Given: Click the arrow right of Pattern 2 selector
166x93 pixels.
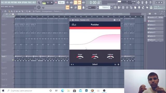Looking at the screenshot, I should click(x=111, y=7).
